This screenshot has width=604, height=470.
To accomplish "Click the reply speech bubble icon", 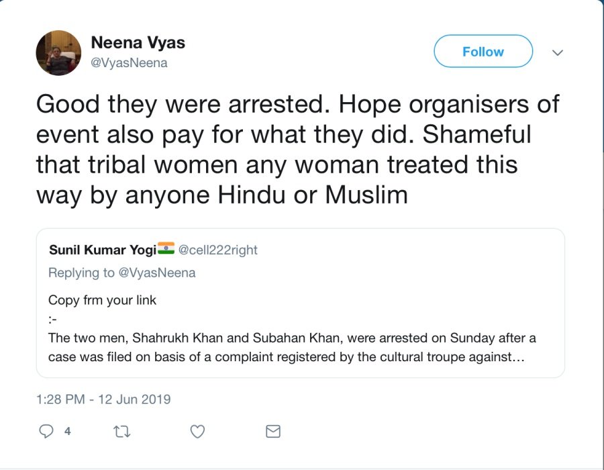I will click(46, 432).
